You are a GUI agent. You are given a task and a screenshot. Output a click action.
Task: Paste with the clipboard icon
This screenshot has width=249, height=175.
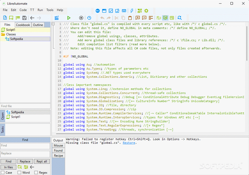tap(130, 18)
